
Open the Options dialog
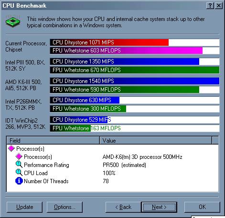tap(64, 207)
